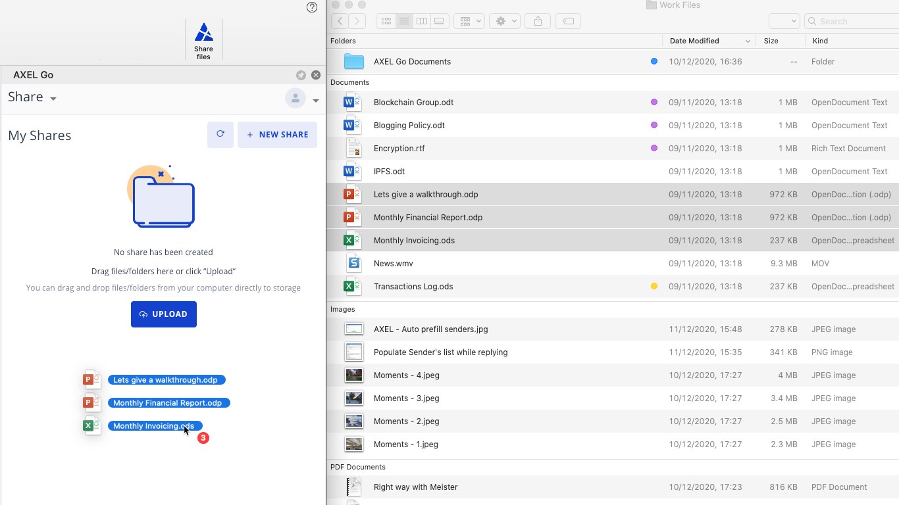Select the Monthly Financial Report.odp icon in Finder
The height and width of the screenshot is (505, 899).
(353, 217)
